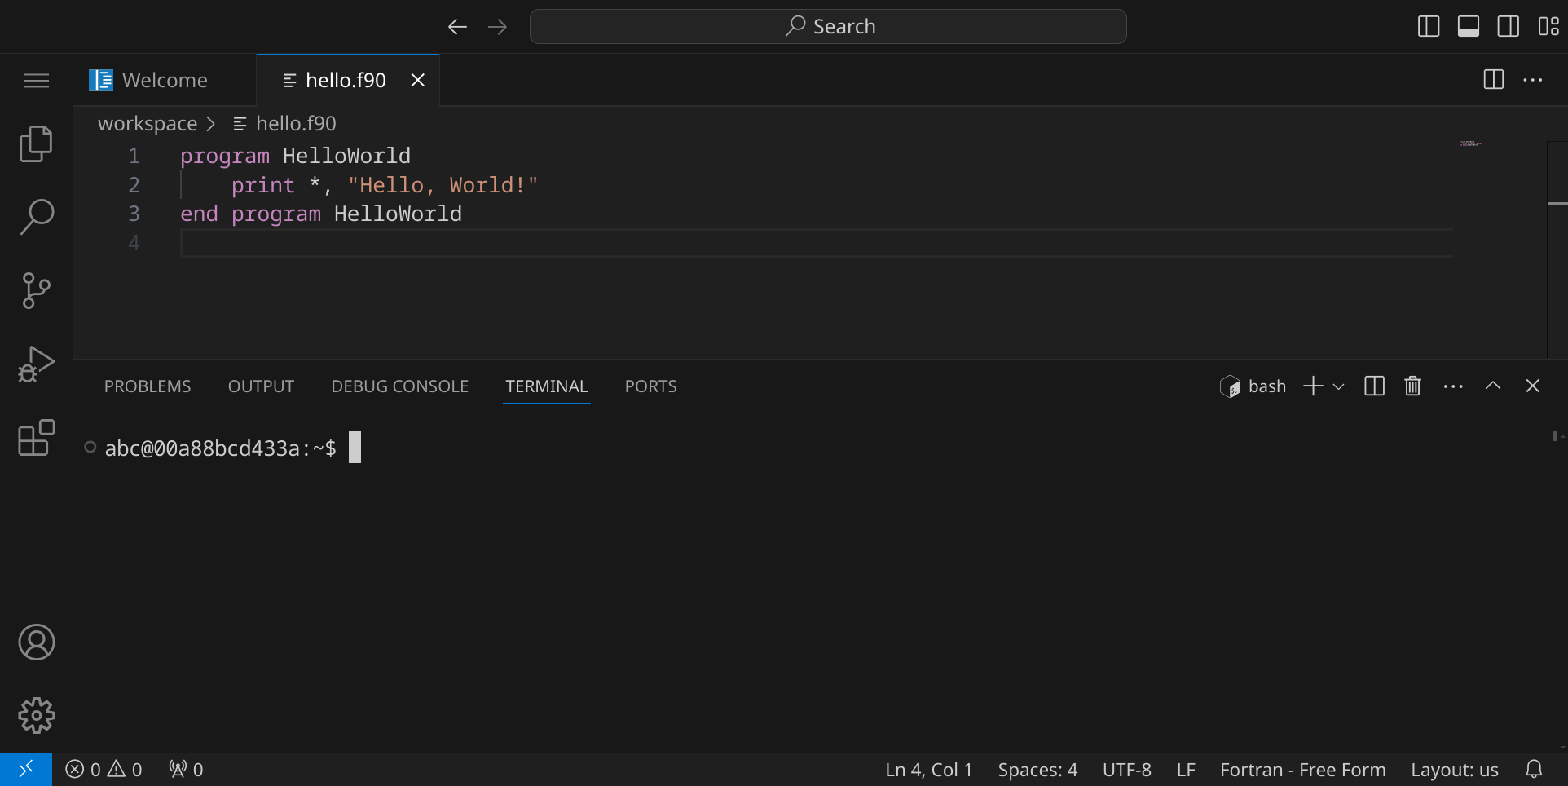The height and width of the screenshot is (786, 1568).
Task: Split the terminal panel
Action: [1374, 386]
